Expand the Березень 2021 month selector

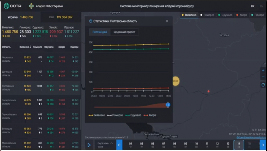click(x=104, y=145)
